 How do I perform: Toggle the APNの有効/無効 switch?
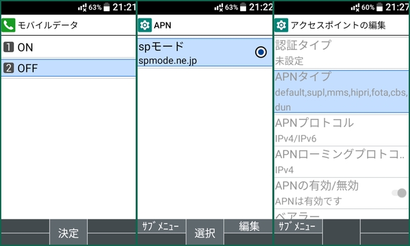pyautogui.click(x=399, y=193)
